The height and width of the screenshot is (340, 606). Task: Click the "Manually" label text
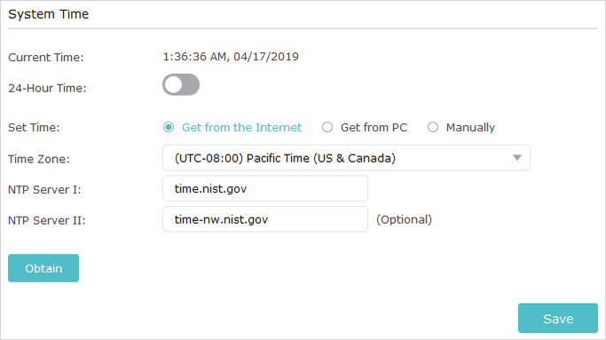(470, 127)
